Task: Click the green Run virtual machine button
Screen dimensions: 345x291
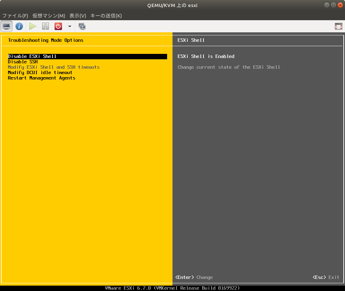Action: 33,26
